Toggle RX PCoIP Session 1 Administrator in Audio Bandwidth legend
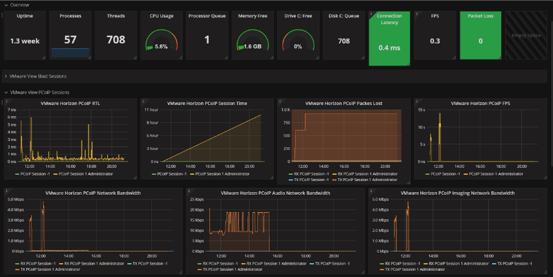This screenshot has width=553, height=277. click(x=276, y=264)
